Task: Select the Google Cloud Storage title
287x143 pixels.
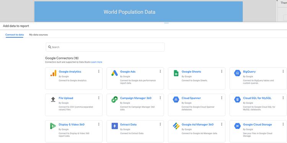Action: coord(258,125)
